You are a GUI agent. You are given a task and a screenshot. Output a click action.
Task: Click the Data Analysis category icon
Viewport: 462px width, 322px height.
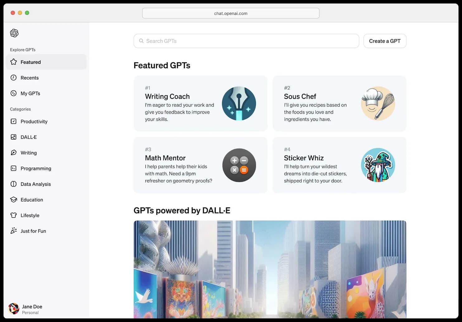pyautogui.click(x=13, y=184)
